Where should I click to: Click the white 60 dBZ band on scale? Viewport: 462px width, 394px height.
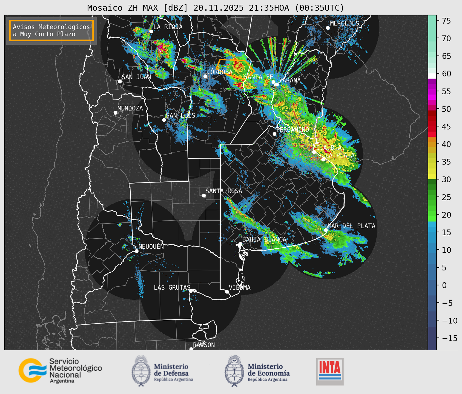coord(432,76)
